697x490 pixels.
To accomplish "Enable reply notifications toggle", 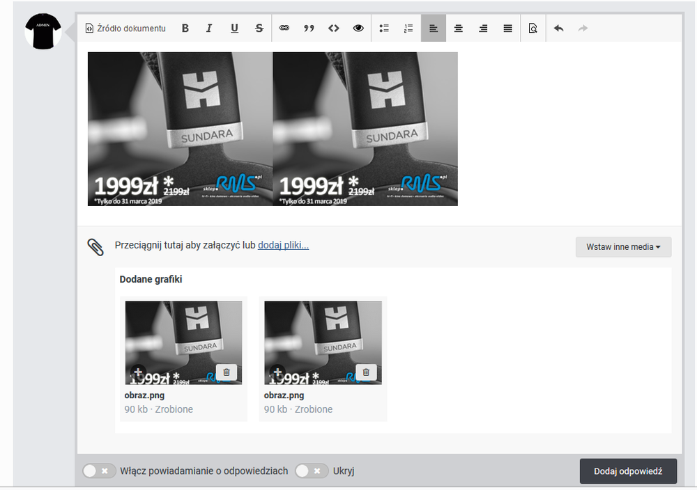I will [99, 471].
